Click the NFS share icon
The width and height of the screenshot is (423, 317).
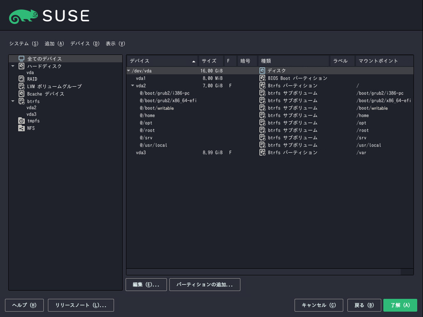pyautogui.click(x=21, y=128)
